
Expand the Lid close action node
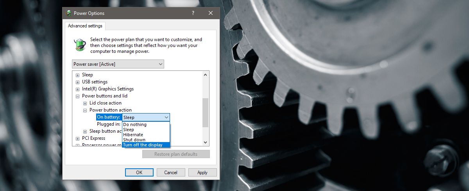tap(85, 103)
